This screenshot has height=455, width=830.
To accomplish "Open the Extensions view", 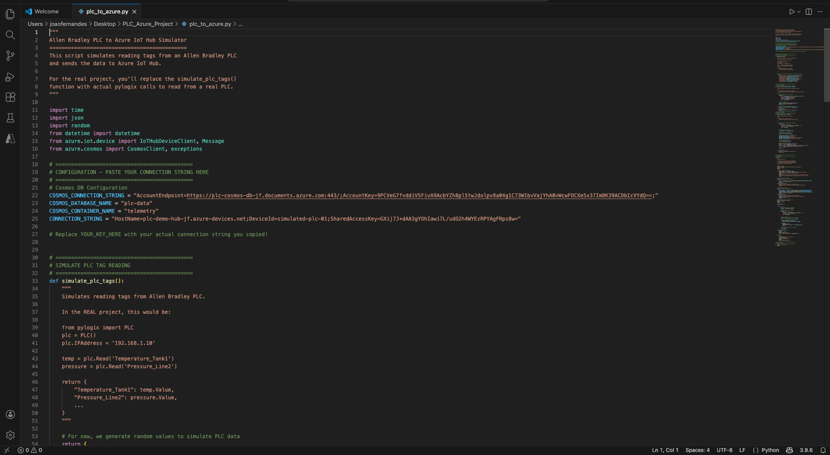I will 10,97.
